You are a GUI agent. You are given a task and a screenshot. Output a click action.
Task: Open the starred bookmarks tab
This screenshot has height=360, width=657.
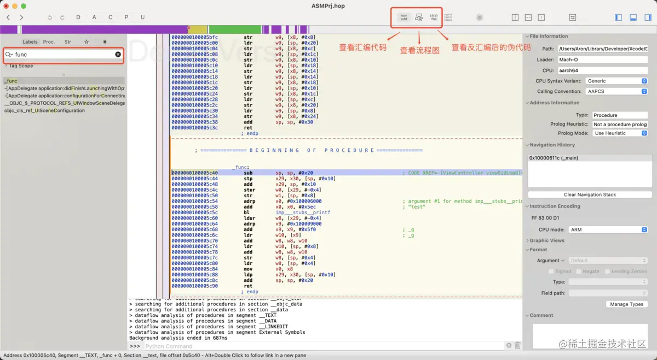coord(87,42)
